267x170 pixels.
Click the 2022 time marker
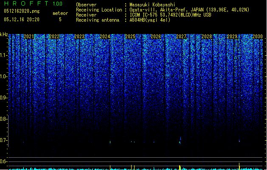54,37
